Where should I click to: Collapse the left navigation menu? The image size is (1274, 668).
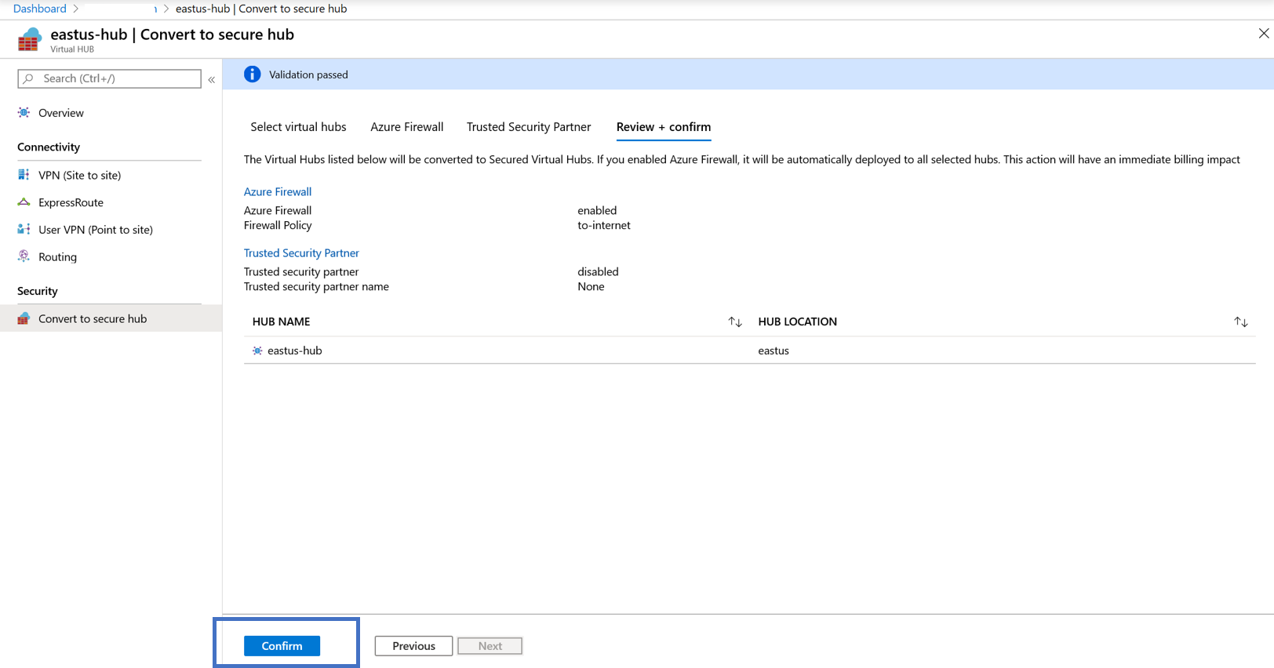(x=212, y=79)
